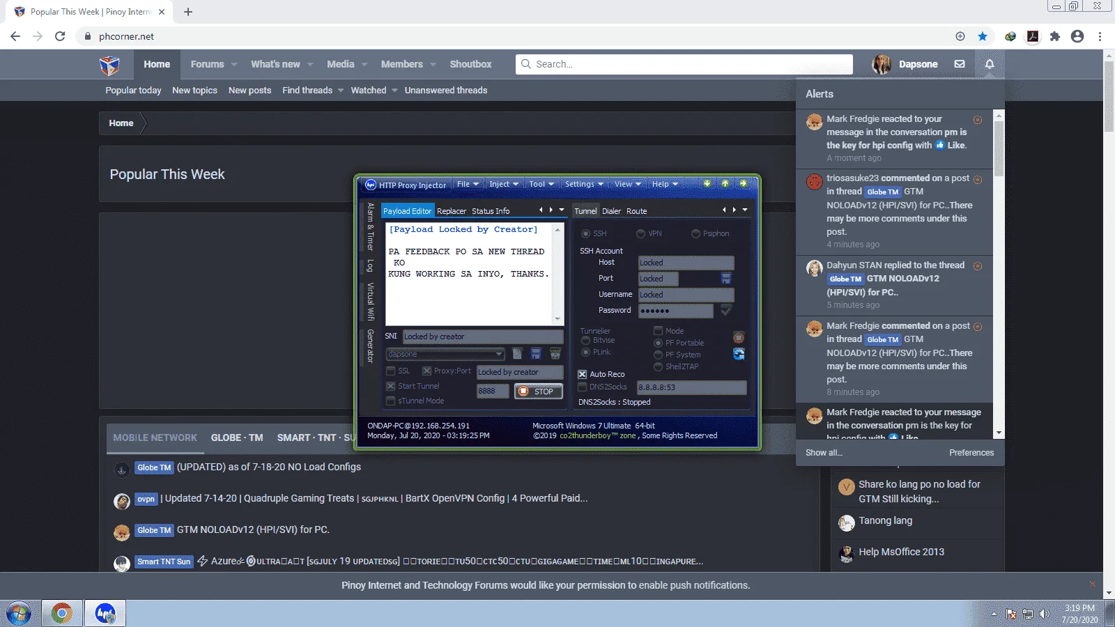Click the volume speaker icon in system tray
This screenshot has height=627, width=1115.
click(x=1044, y=614)
